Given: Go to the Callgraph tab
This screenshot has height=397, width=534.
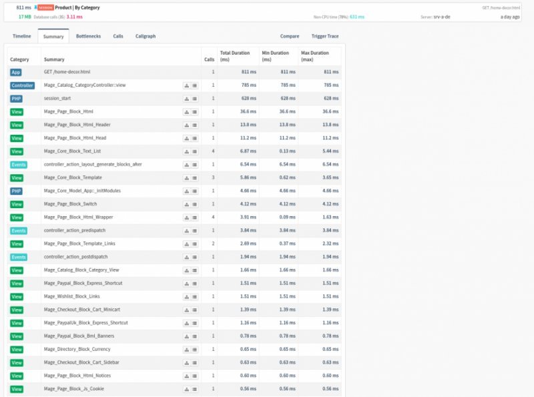Looking at the screenshot, I should [146, 36].
